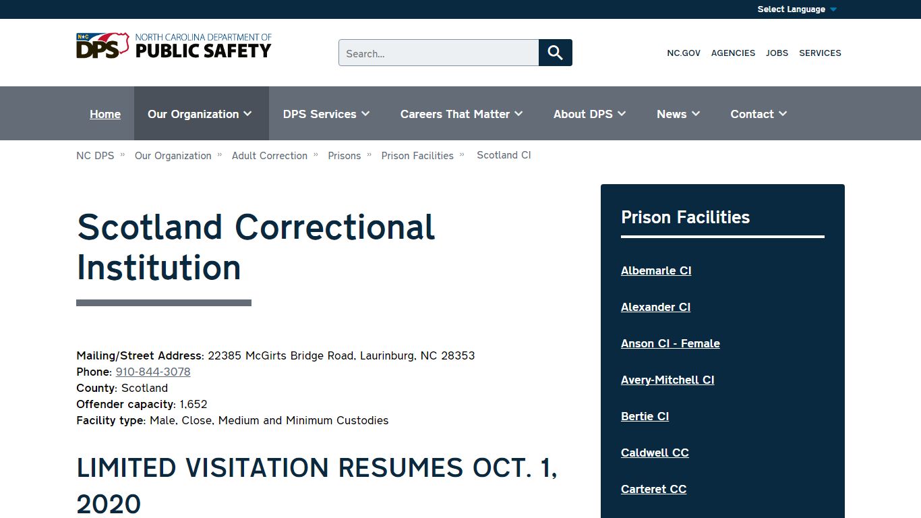Viewport: 921px width, 518px height.
Task: Click Facility type custodies text
Action: click(x=233, y=420)
